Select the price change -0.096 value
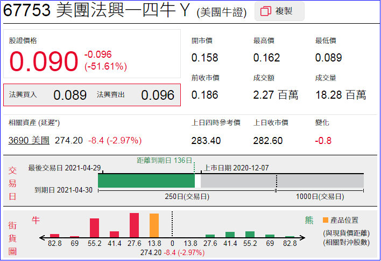This screenshot has width=381, height=261. (98, 54)
